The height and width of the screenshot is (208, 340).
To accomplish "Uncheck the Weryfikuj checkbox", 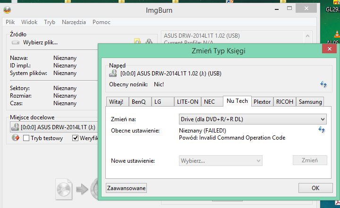I will 75,138.
